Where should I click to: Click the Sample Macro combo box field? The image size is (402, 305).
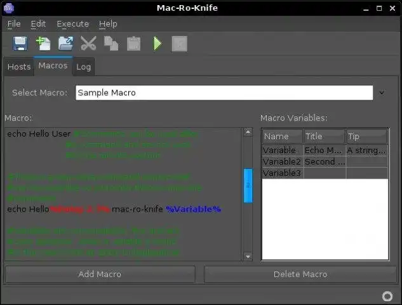[x=224, y=93]
